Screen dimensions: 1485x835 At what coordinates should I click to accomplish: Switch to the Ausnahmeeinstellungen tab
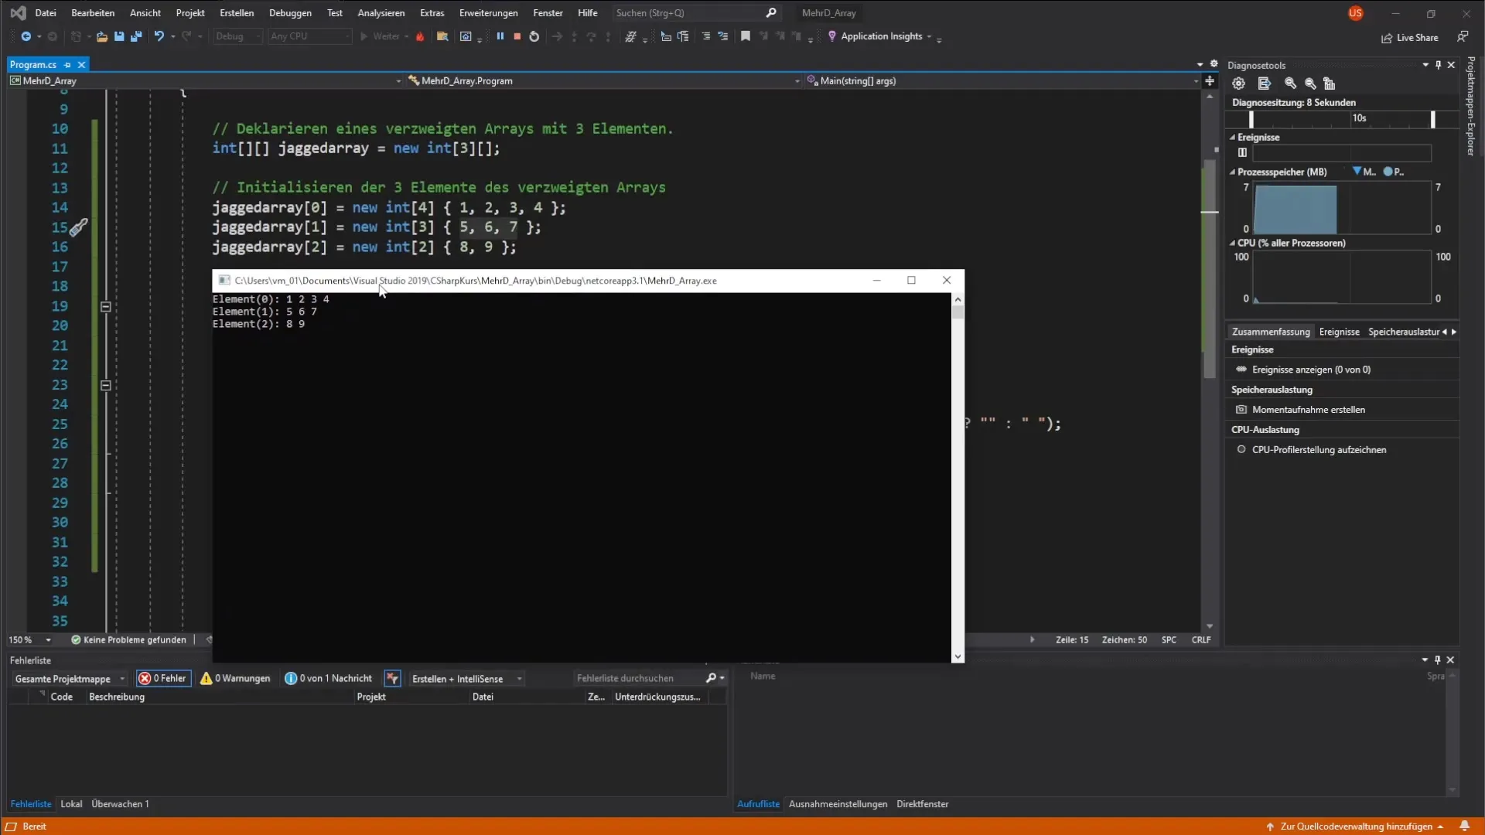pos(838,804)
